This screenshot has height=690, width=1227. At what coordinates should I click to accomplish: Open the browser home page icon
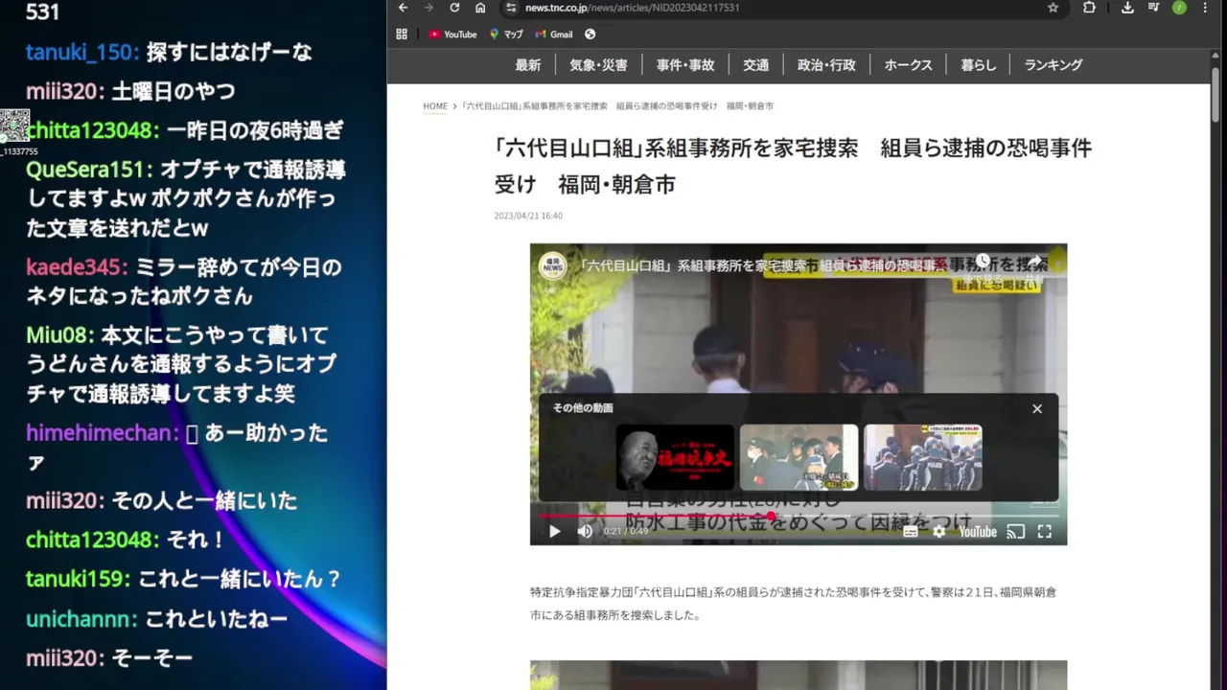click(480, 8)
